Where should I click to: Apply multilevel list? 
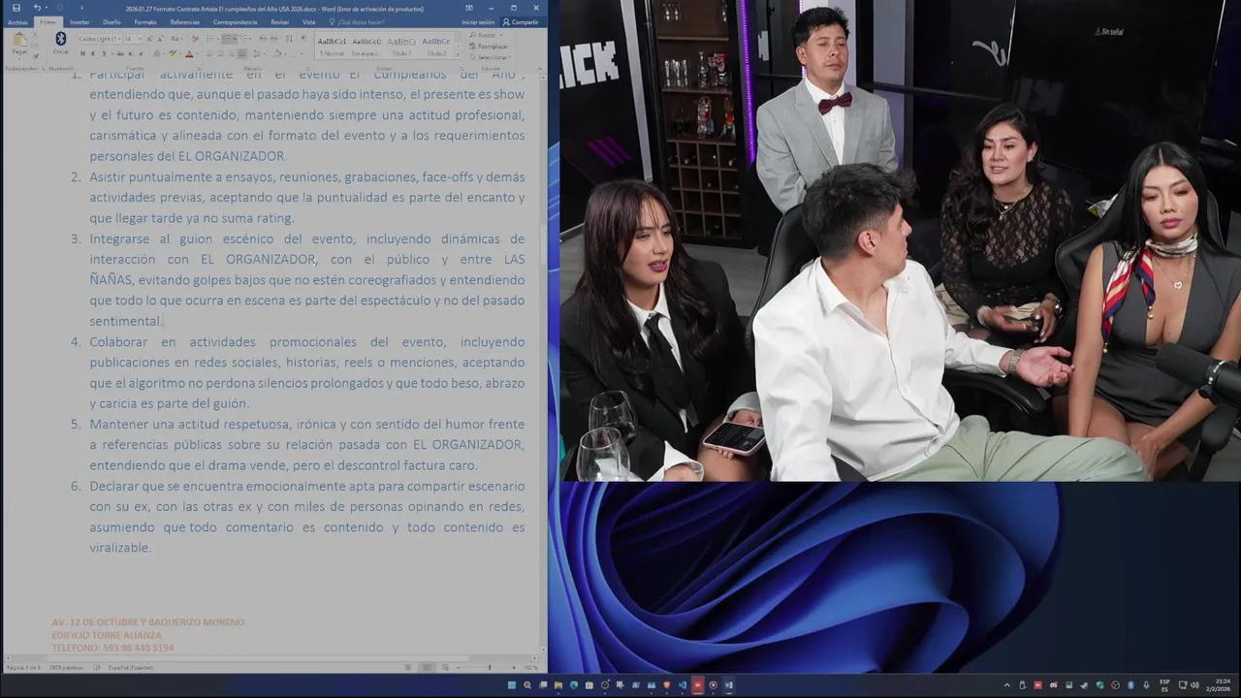pos(245,39)
